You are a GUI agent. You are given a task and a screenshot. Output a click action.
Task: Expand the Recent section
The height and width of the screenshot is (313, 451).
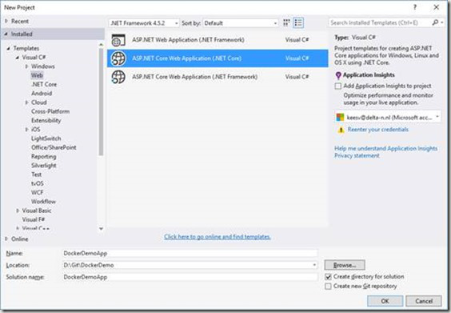click(x=6, y=21)
